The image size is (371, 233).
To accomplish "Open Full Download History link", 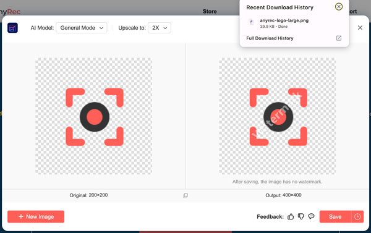I will click(270, 38).
